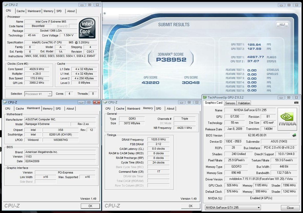This screenshot has width=303, height=213.
Task: Click the NVIDIA logo in GPU-Z
Action: pyautogui.click(x=287, y=119)
